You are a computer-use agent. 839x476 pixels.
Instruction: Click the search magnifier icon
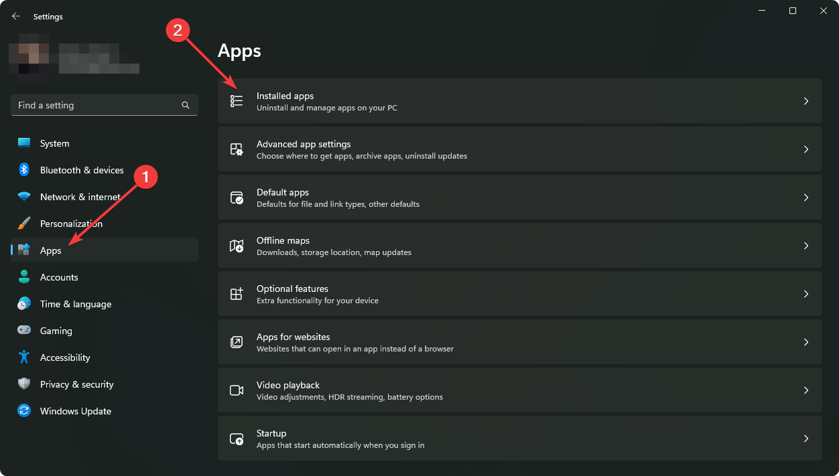pyautogui.click(x=186, y=105)
